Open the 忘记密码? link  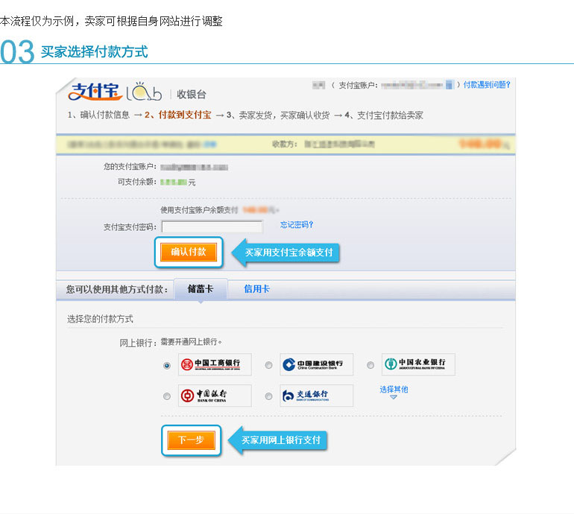tap(297, 225)
